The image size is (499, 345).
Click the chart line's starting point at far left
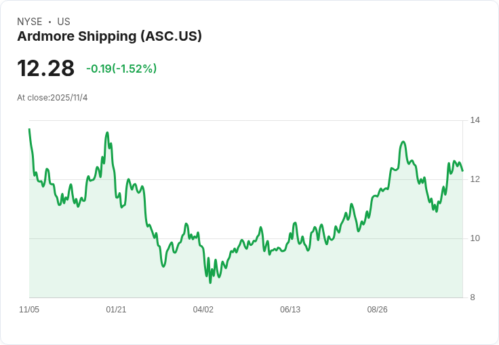pos(29,129)
